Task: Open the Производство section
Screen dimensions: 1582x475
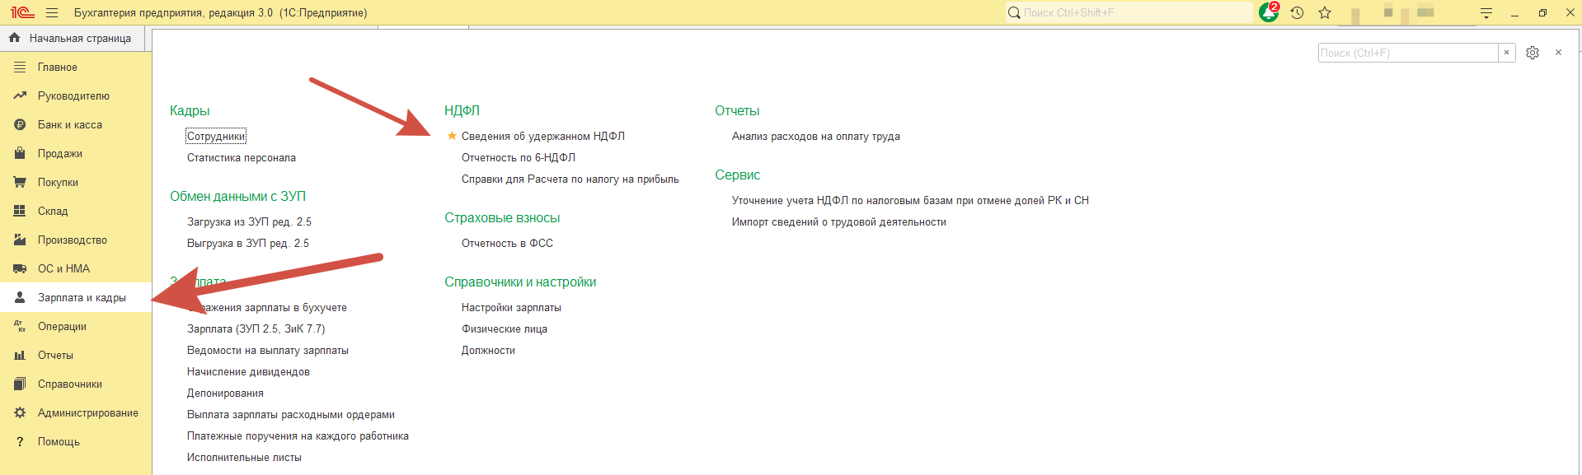Action: (x=73, y=240)
